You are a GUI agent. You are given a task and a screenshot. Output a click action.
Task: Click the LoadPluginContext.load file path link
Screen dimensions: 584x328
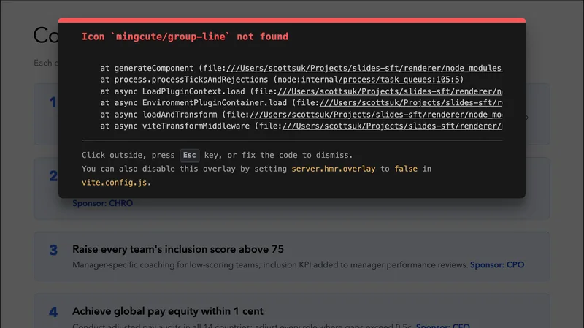[x=386, y=91]
